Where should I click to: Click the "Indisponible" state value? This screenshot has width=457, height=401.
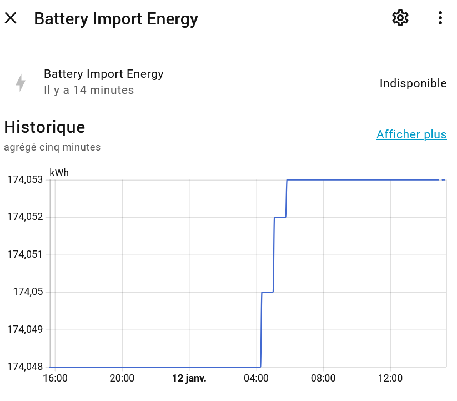coord(413,83)
